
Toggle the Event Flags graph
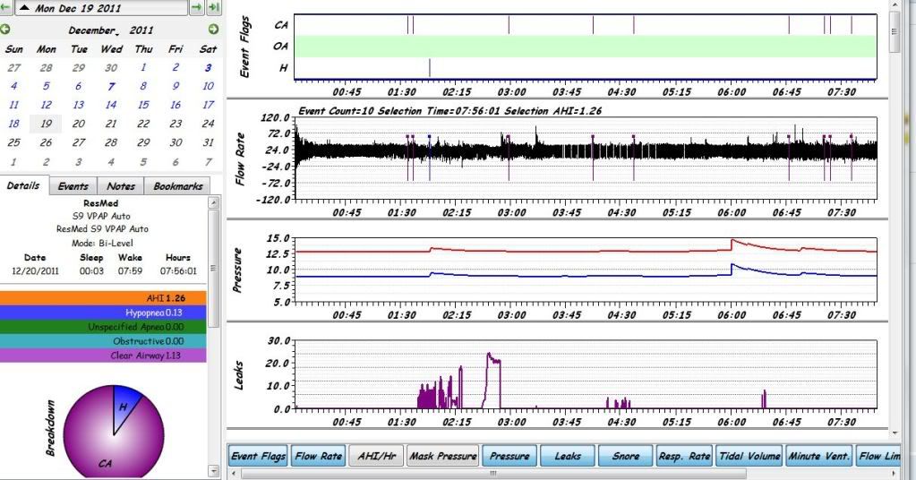(258, 456)
